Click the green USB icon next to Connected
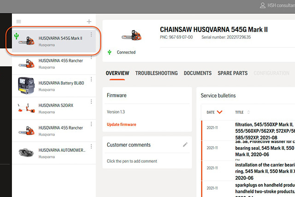295x197 pixels. point(110,52)
